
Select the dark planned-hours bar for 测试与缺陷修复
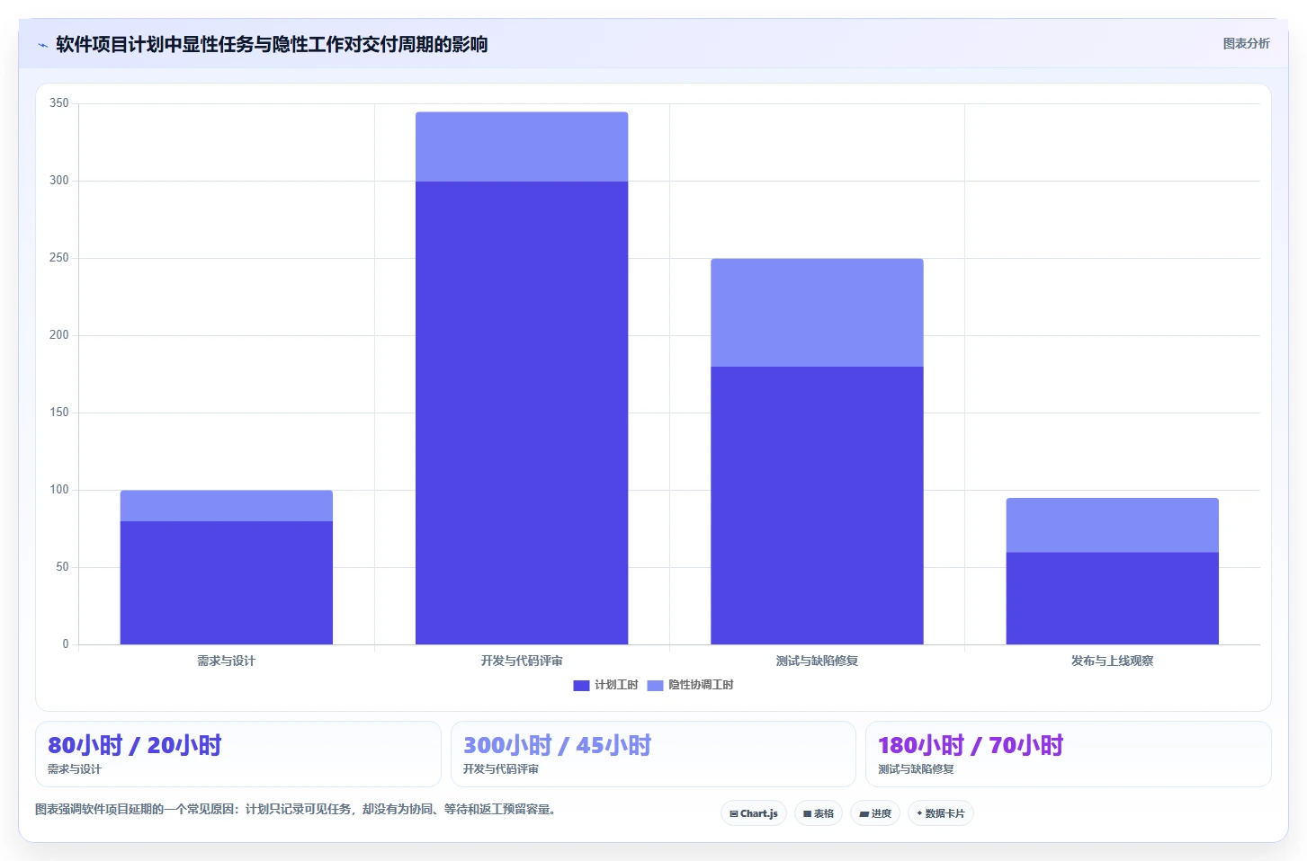click(817, 505)
